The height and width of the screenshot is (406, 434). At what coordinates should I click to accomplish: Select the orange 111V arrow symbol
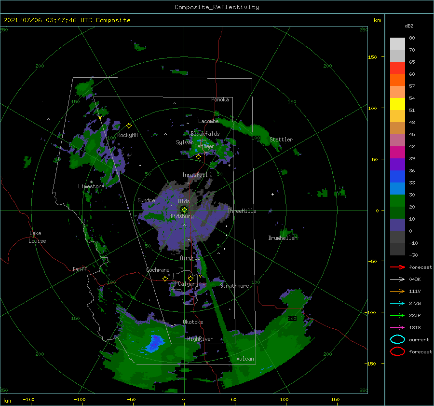pos(397,291)
